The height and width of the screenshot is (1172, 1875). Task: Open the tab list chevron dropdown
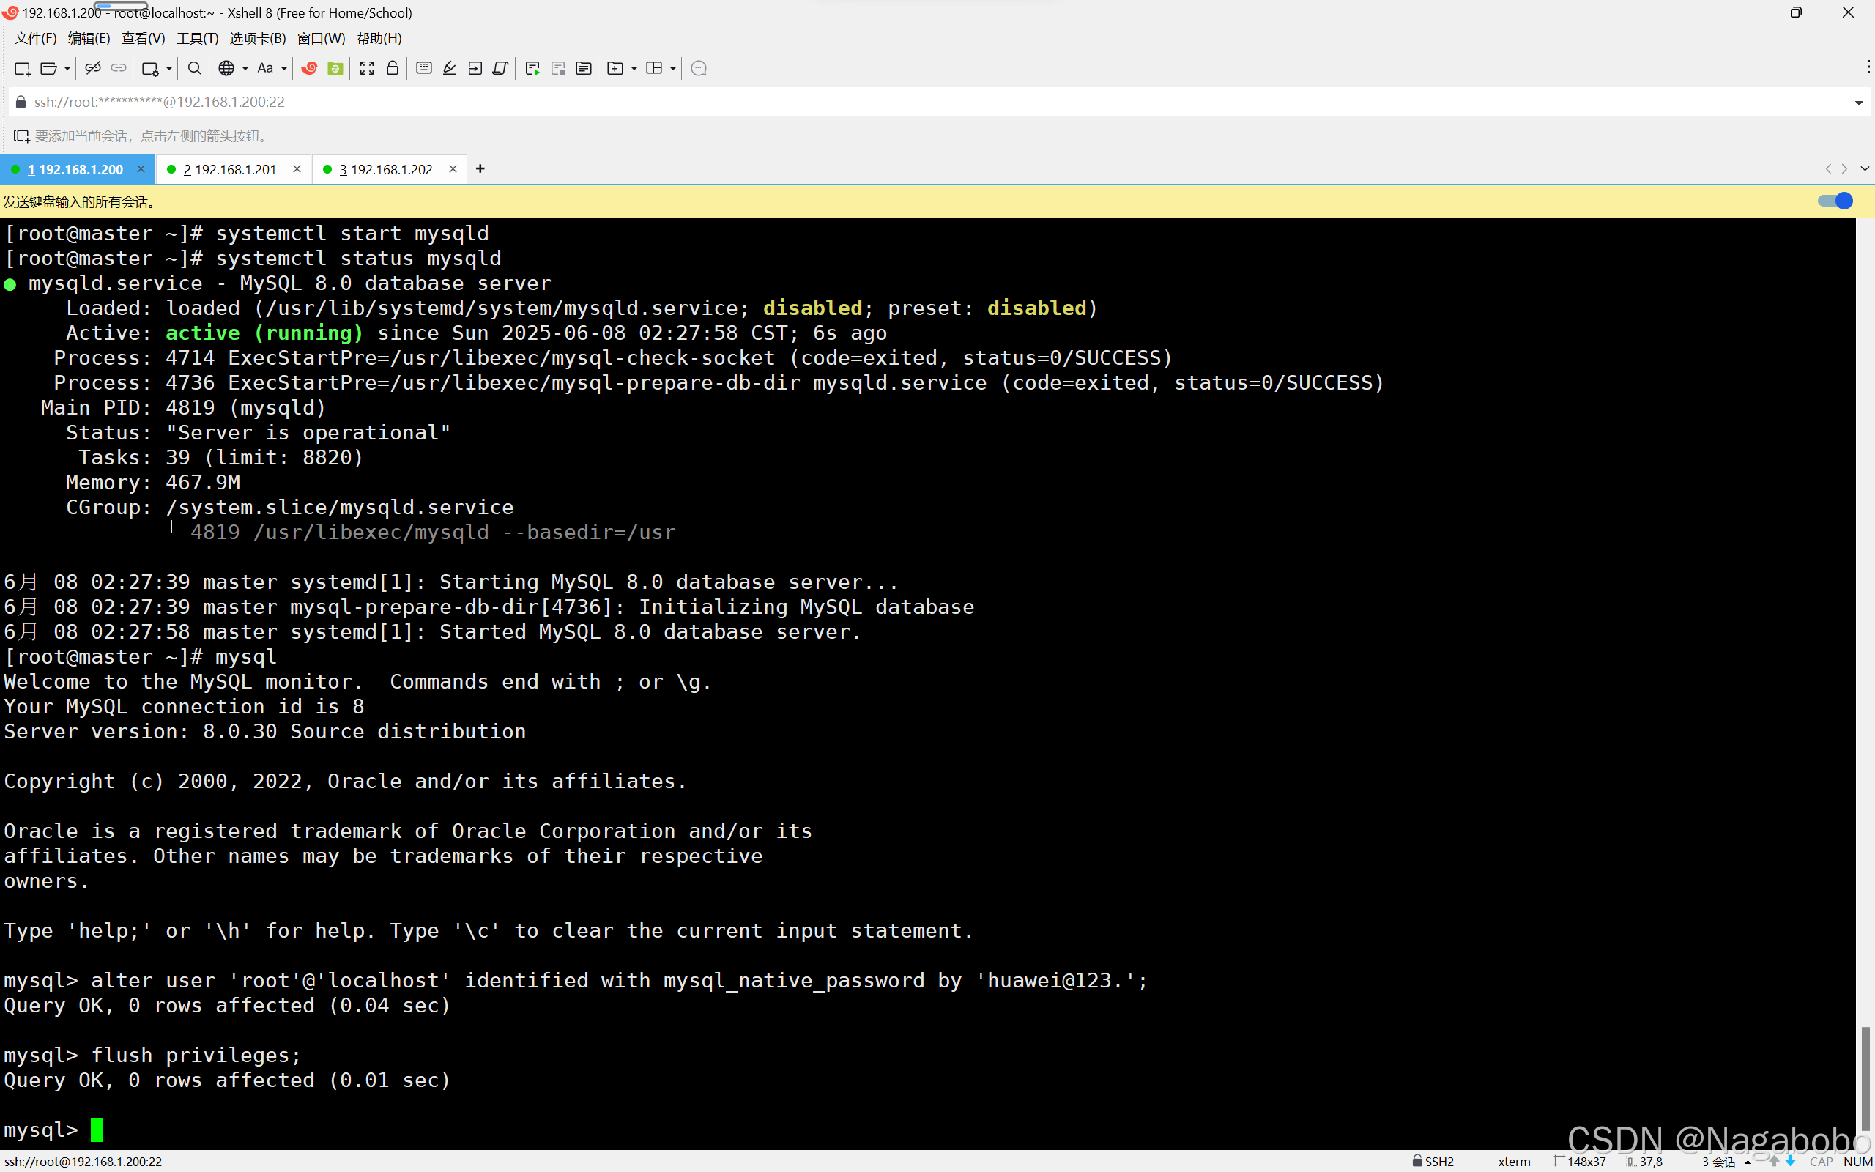click(1865, 169)
